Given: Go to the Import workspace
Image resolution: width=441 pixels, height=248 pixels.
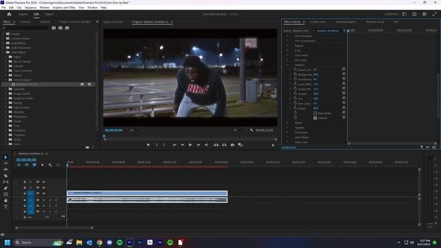Looking at the screenshot, I should click(x=23, y=14).
